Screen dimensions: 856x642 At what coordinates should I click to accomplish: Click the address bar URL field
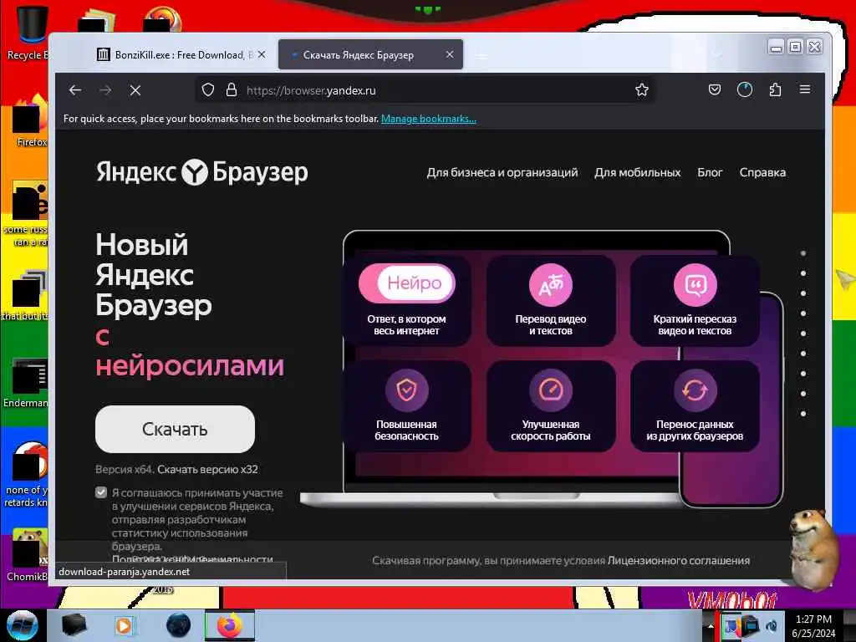[x=425, y=90]
